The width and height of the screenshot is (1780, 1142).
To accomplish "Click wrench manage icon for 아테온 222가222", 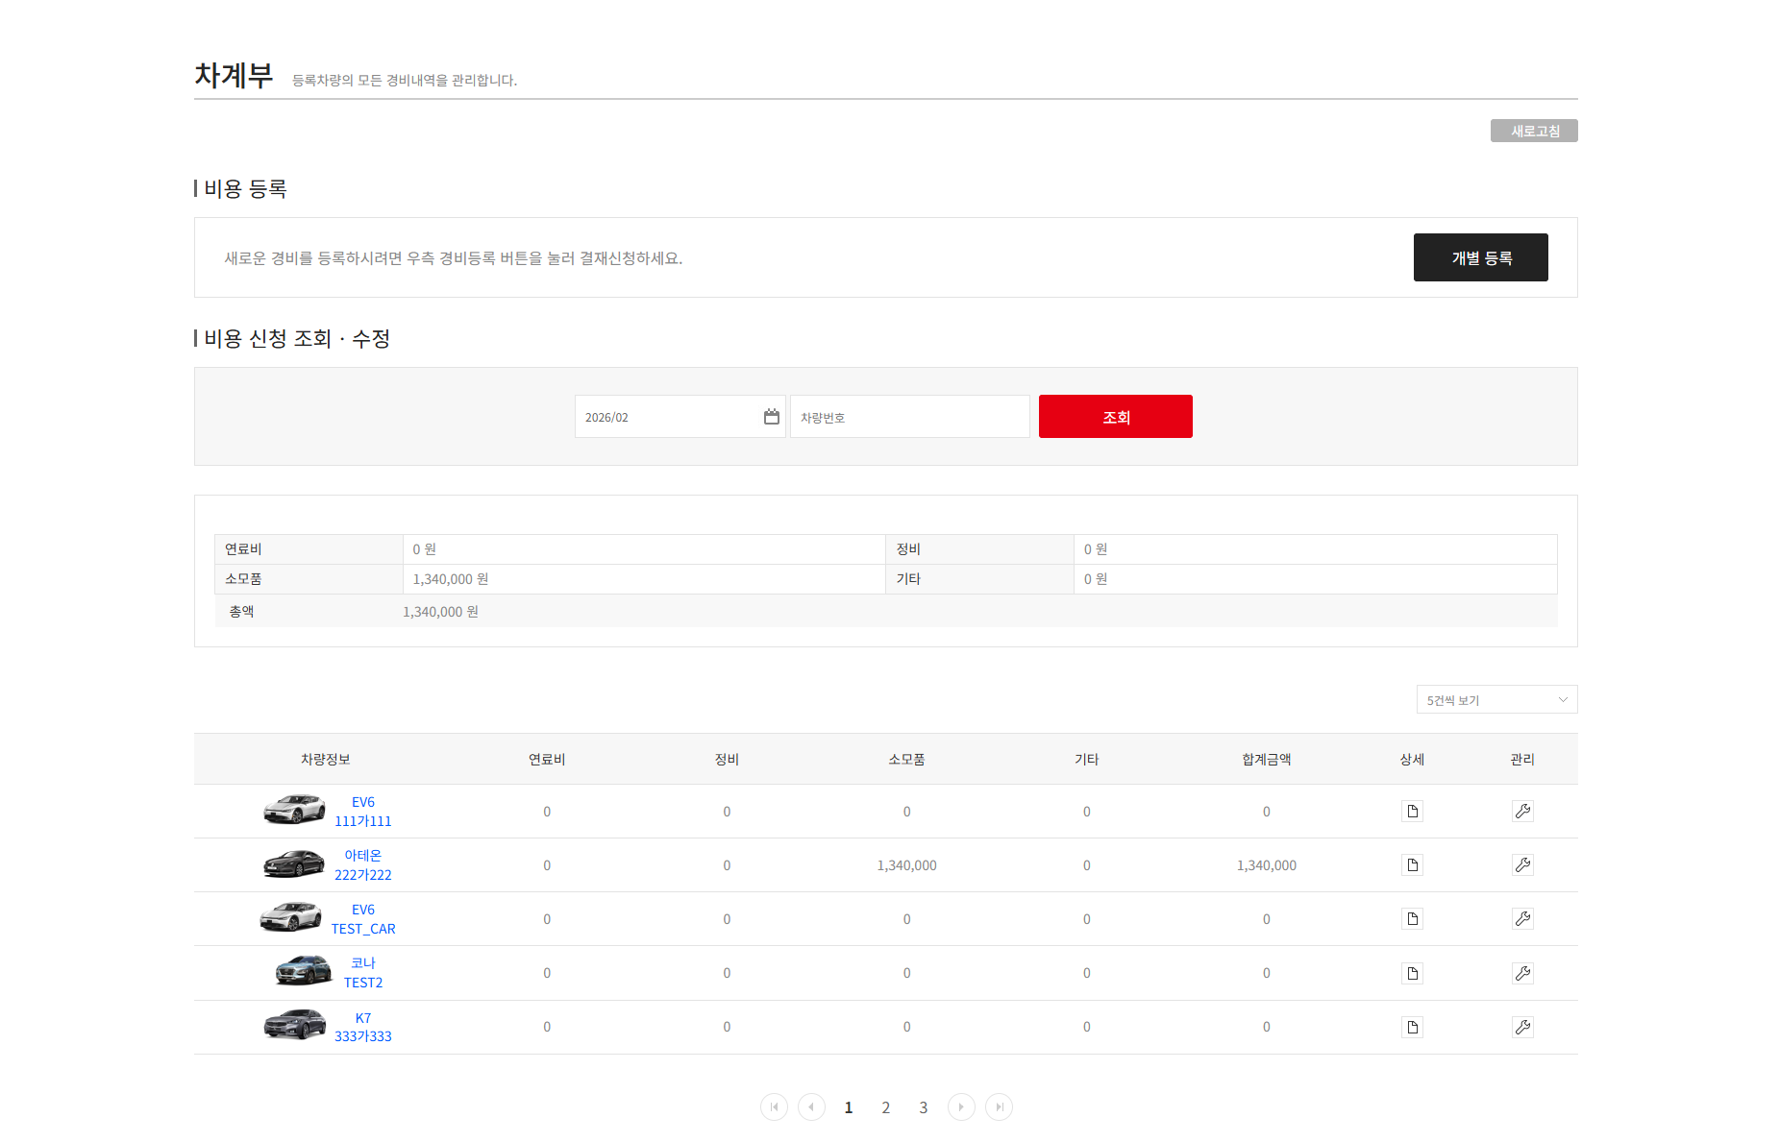I will (1522, 865).
